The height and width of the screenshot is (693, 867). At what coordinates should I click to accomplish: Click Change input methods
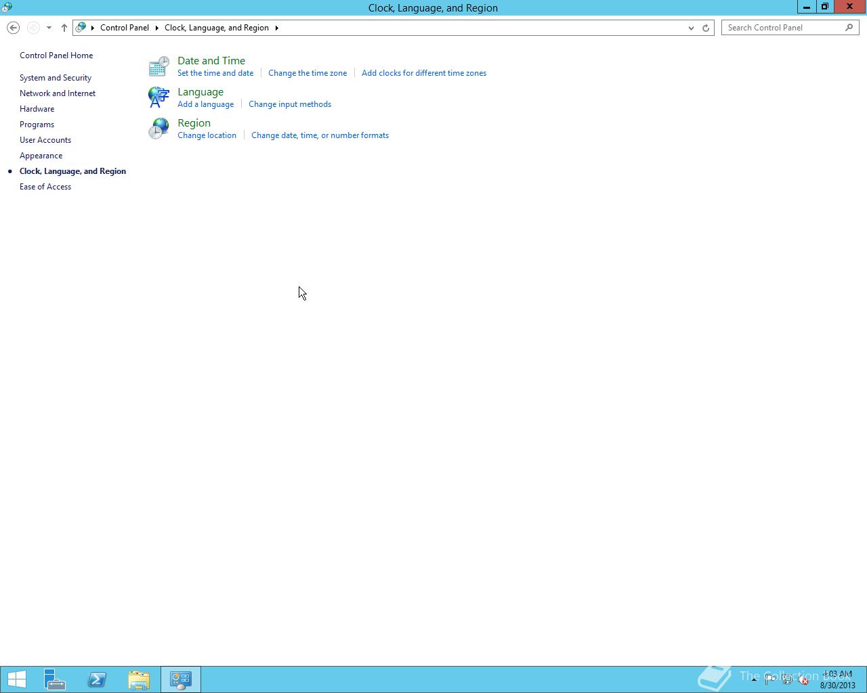click(290, 104)
